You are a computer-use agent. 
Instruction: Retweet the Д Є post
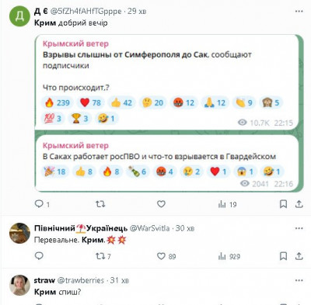(100, 204)
